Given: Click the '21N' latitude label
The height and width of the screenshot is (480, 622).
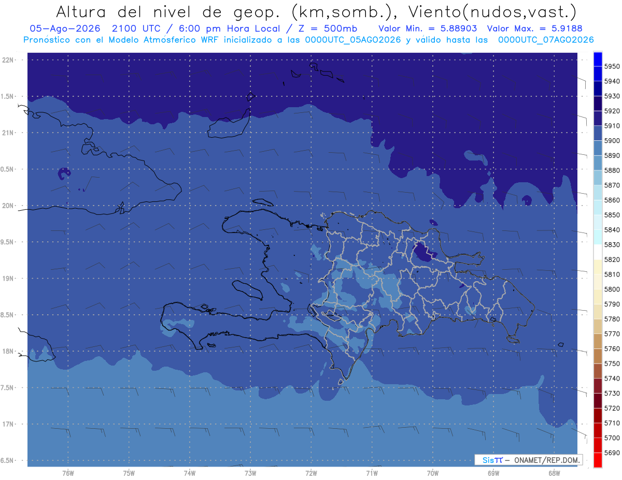Looking at the screenshot, I should 9,133.
